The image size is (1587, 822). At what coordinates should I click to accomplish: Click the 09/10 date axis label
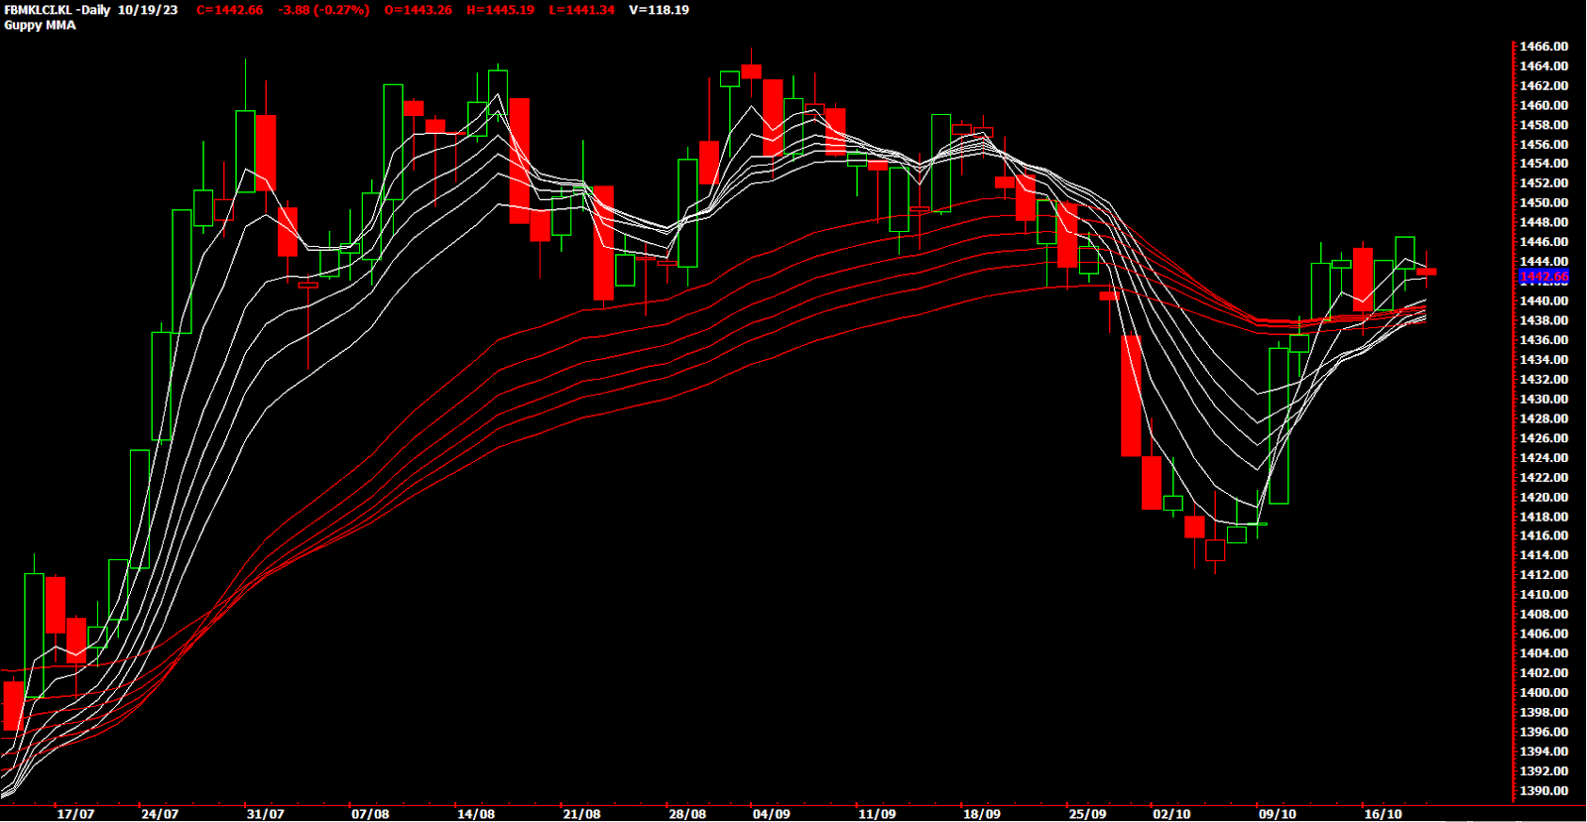pyautogui.click(x=1277, y=814)
